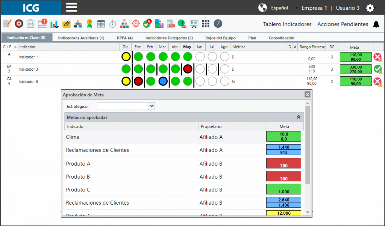Open the calendar grid icon
The height and width of the screenshot is (226, 385).
click(101, 24)
